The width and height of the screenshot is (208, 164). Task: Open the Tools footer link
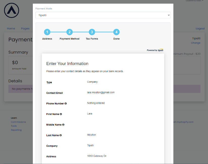point(14,126)
